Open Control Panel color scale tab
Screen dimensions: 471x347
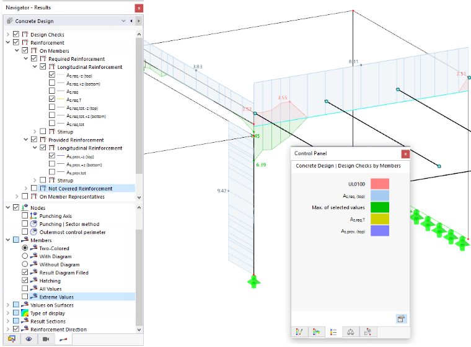(299, 332)
